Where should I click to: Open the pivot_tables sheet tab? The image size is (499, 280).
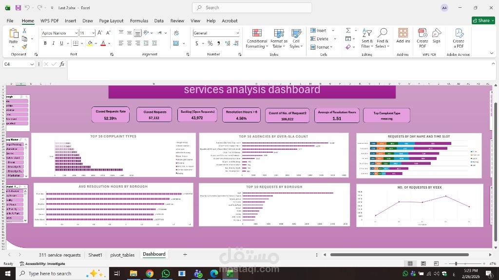pyautogui.click(x=122, y=254)
